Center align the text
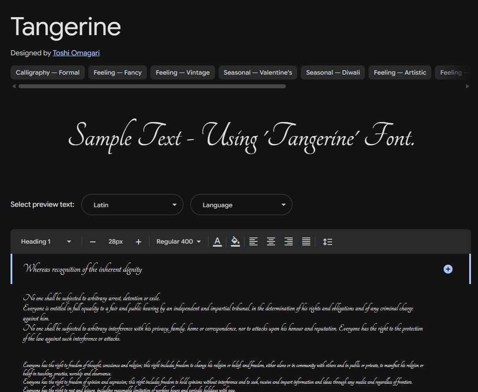Screen dimensions: 478x392 (x=271, y=241)
